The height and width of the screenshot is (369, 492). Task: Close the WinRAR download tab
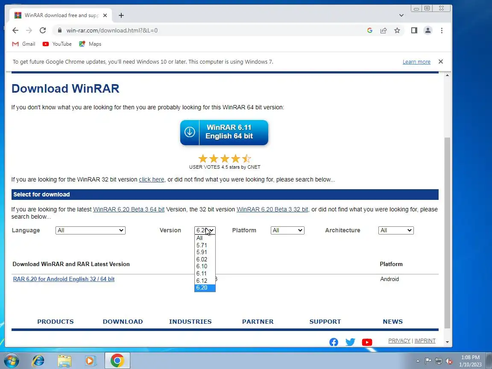[x=105, y=15]
